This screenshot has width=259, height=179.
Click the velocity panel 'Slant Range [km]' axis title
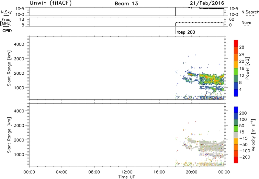[9, 135]
